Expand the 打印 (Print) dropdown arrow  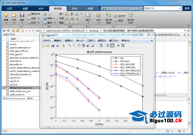[39, 23]
